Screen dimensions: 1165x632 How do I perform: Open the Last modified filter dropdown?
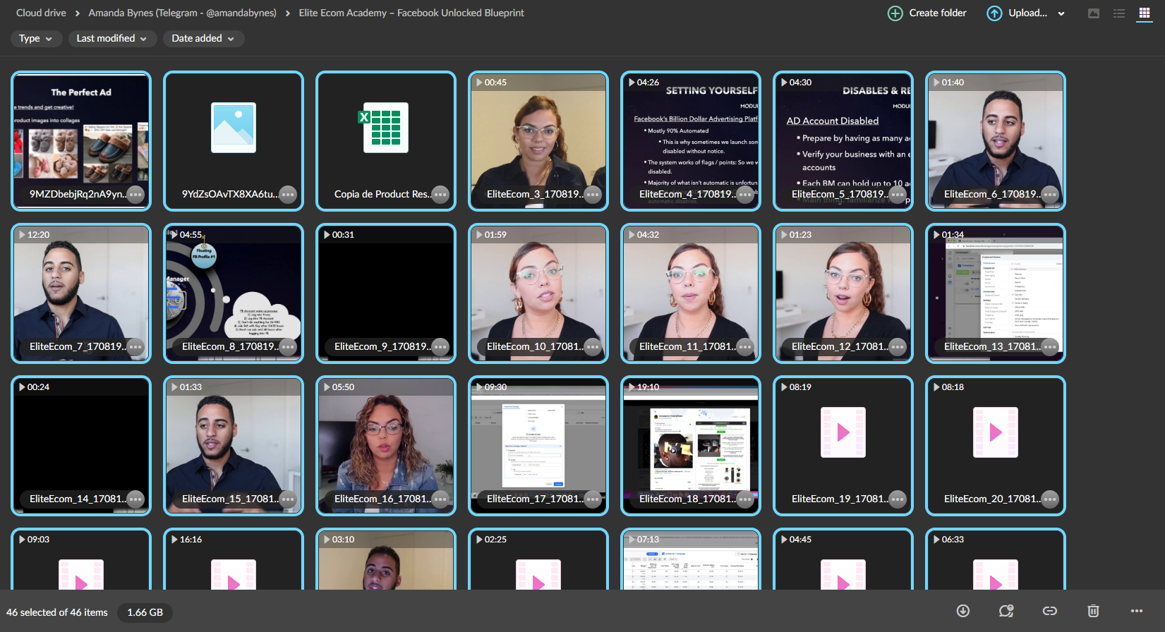[111, 39]
